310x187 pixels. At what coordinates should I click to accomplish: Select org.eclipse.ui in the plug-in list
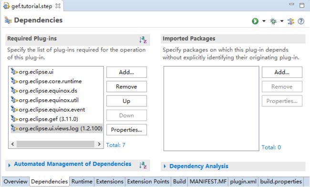coord(36,72)
